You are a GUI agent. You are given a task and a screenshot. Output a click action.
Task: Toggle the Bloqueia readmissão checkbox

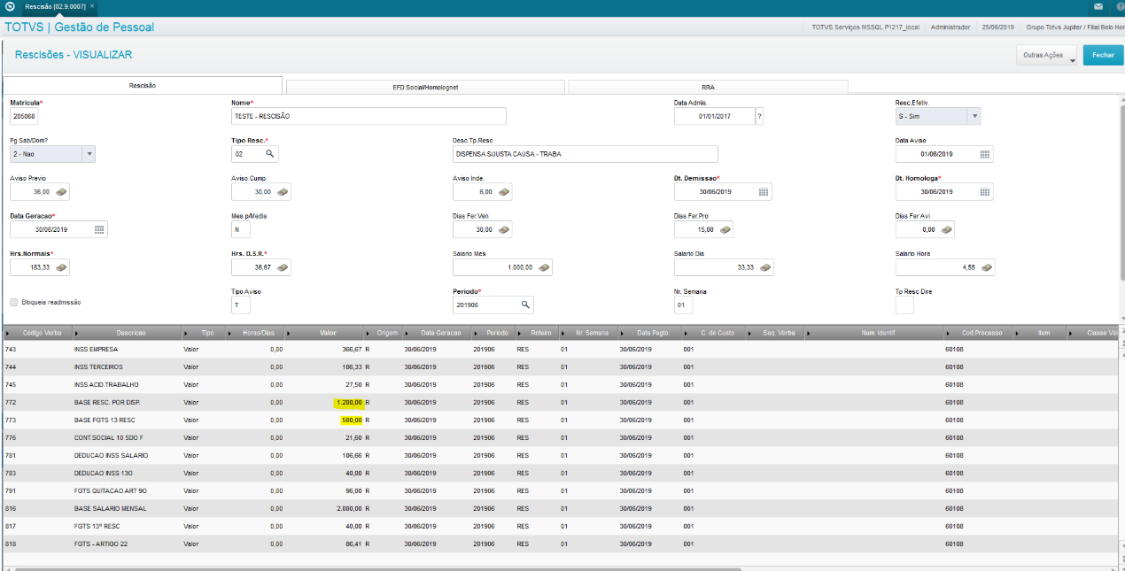click(14, 302)
